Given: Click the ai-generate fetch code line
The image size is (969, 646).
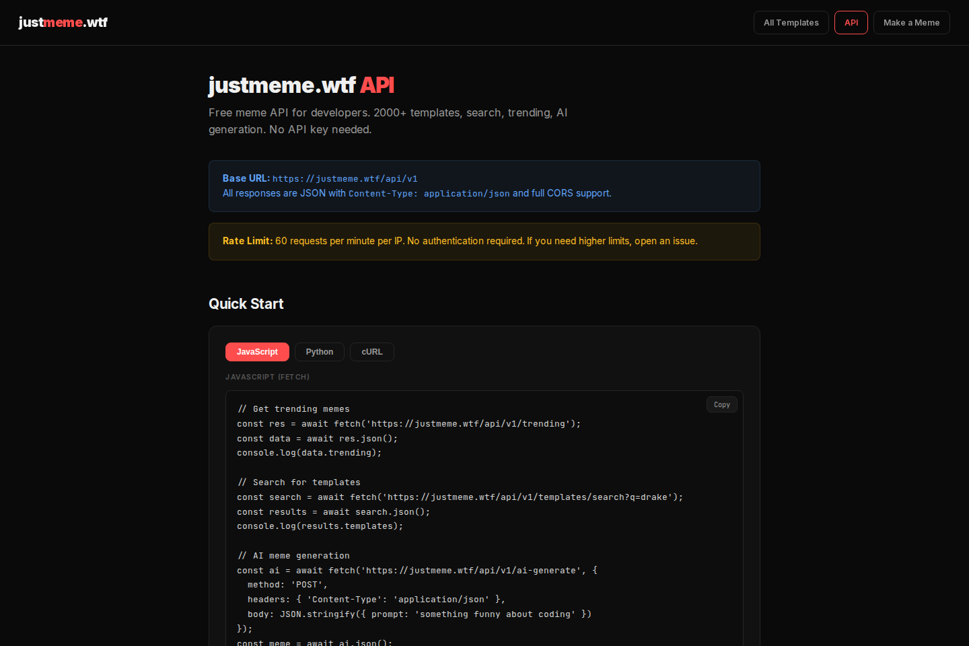Looking at the screenshot, I should tap(417, 571).
